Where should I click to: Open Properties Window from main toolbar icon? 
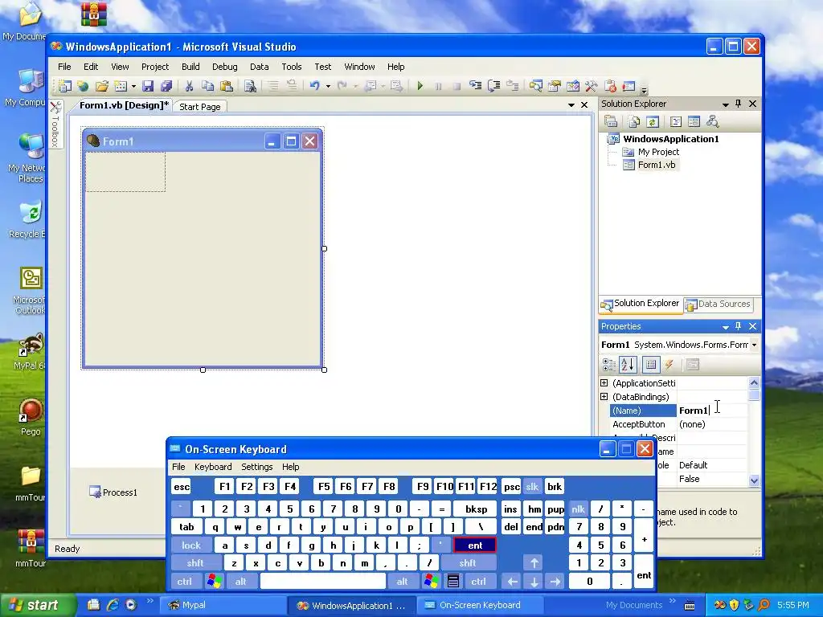pos(555,86)
